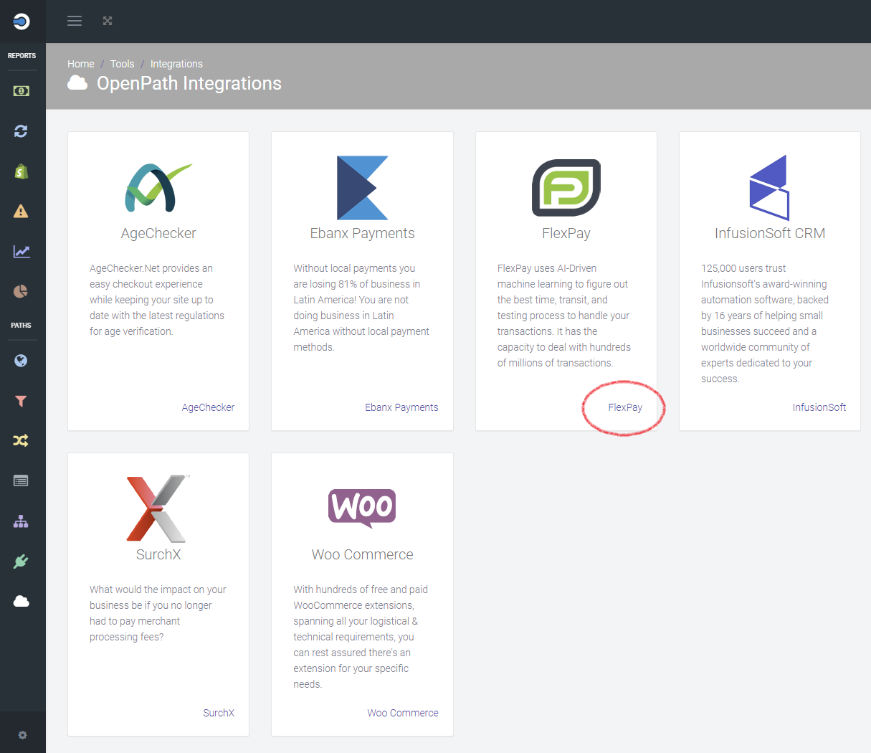Select the money/revenue report icon in sidebar

pyautogui.click(x=22, y=91)
